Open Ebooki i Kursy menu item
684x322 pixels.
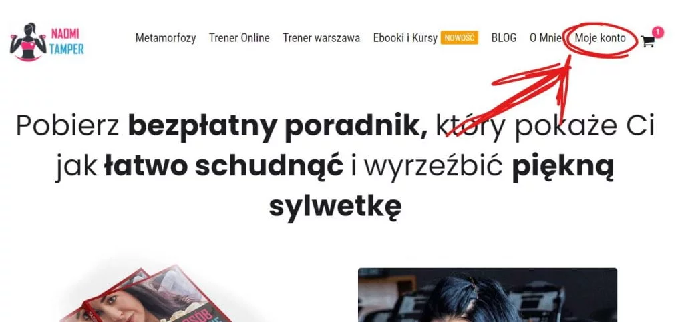coord(405,38)
